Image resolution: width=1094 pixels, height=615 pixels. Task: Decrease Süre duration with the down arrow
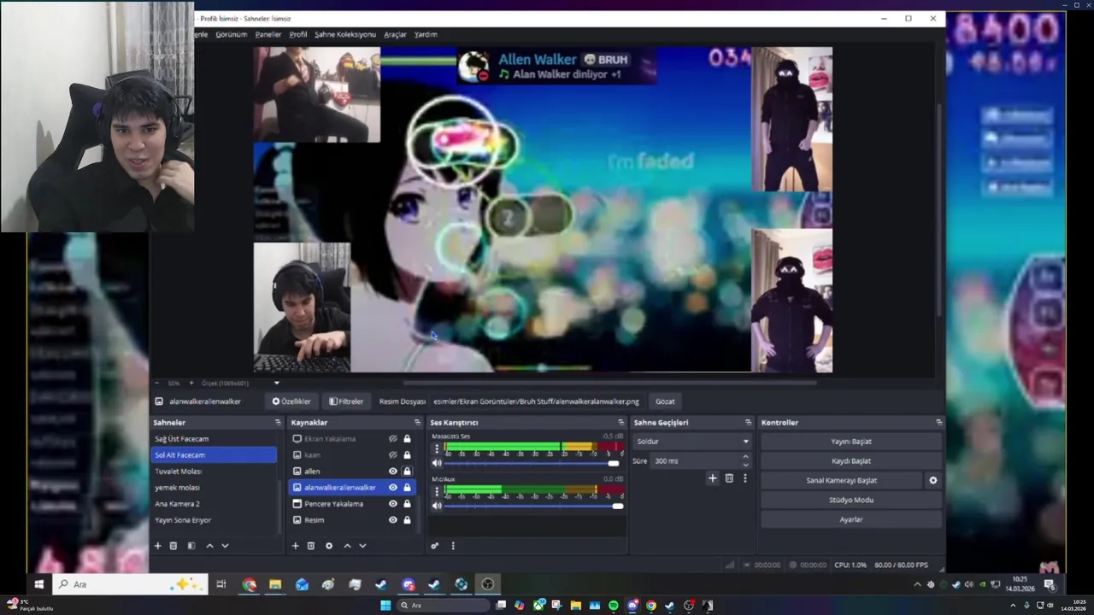[x=745, y=465]
